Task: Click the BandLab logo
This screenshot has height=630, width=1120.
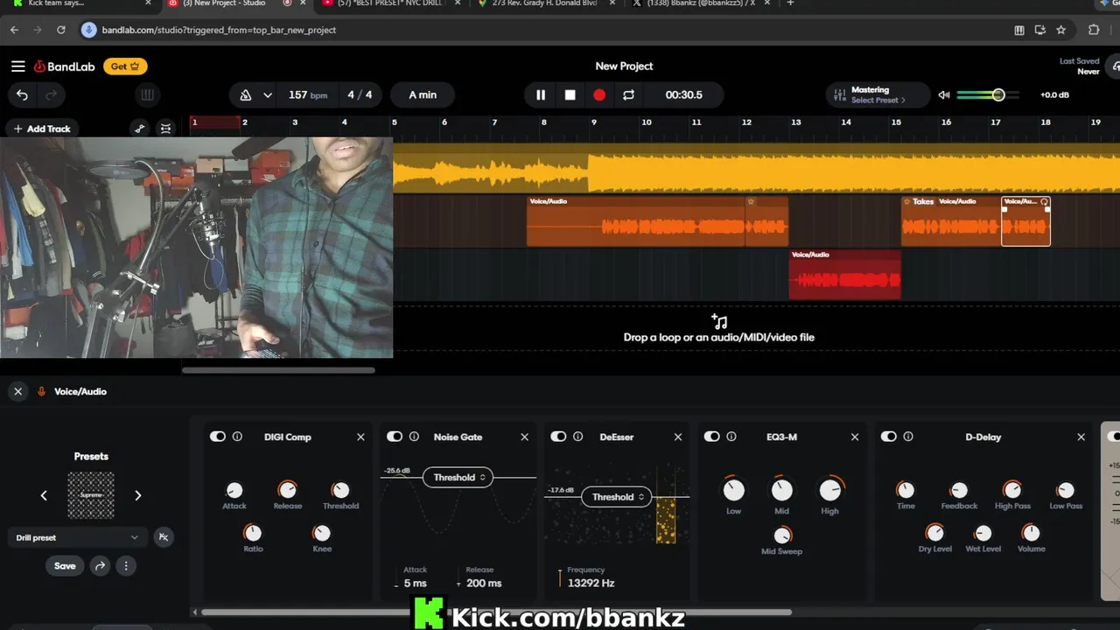Action: pos(64,66)
